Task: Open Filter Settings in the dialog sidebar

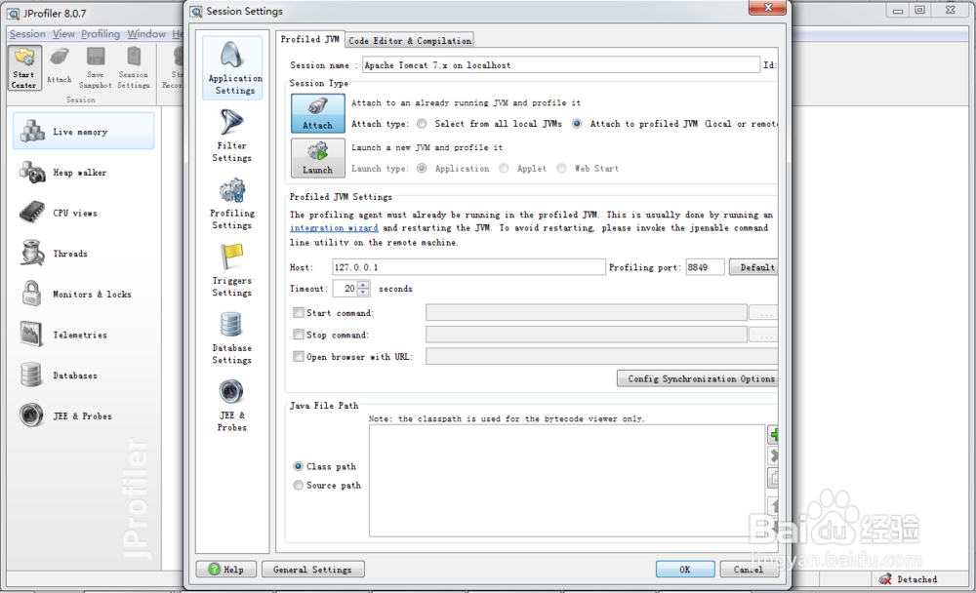Action: click(x=231, y=136)
